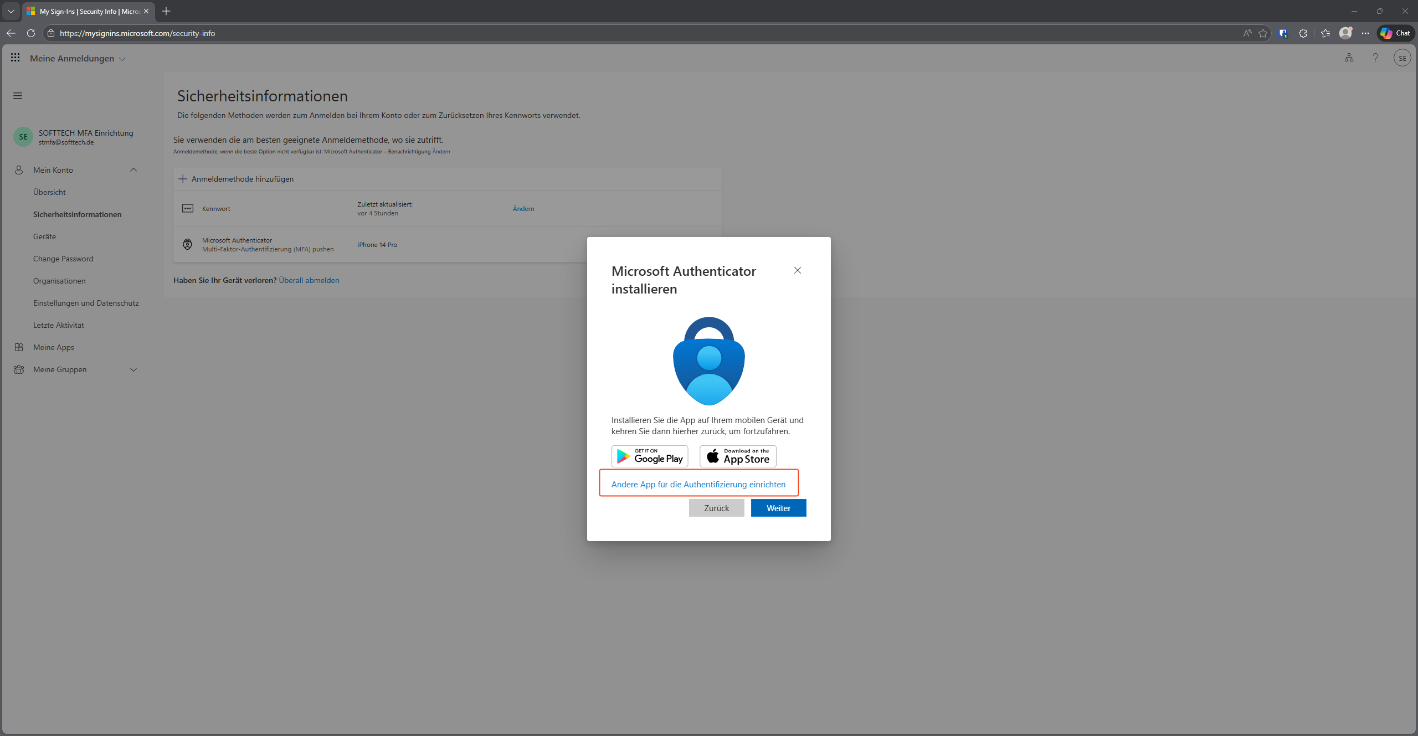1418x736 pixels.
Task: Click the Microsoft Authenticator logo image
Action: point(709,361)
